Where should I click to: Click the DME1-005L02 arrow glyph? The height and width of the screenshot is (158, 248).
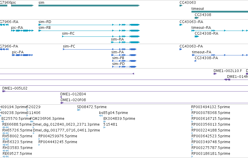(4, 91)
